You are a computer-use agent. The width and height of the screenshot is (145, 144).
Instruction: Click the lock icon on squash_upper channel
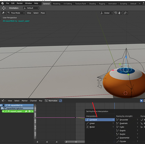[x=32, y=111]
